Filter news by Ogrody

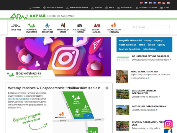point(161,45)
